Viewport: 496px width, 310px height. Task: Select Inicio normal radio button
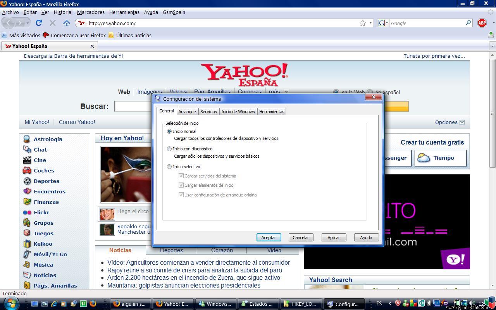(x=169, y=131)
